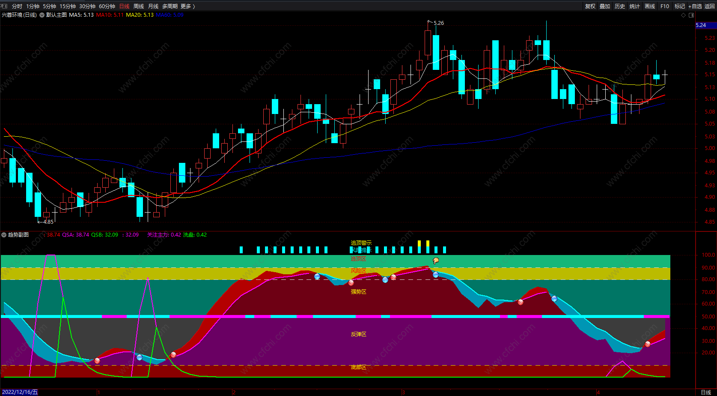
Task: Click the 关注主力: 0.42 value
Action: 164,235
